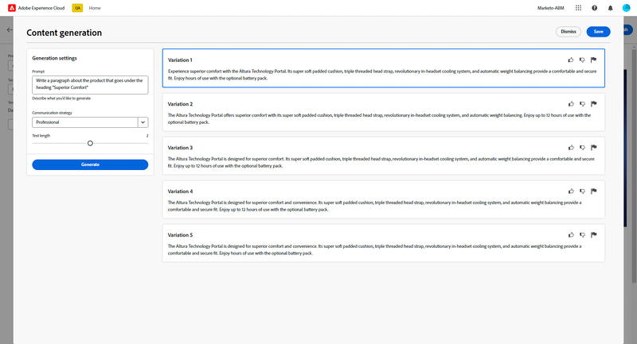This screenshot has height=344, width=637.
Task: Click thumbs down on Variation 4
Action: [x=582, y=191]
